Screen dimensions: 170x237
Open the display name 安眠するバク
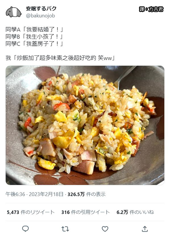coord(41,9)
